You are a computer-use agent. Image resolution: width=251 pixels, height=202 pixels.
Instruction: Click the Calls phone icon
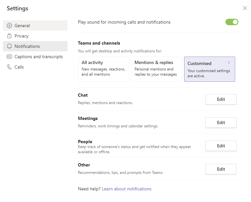point(9,67)
